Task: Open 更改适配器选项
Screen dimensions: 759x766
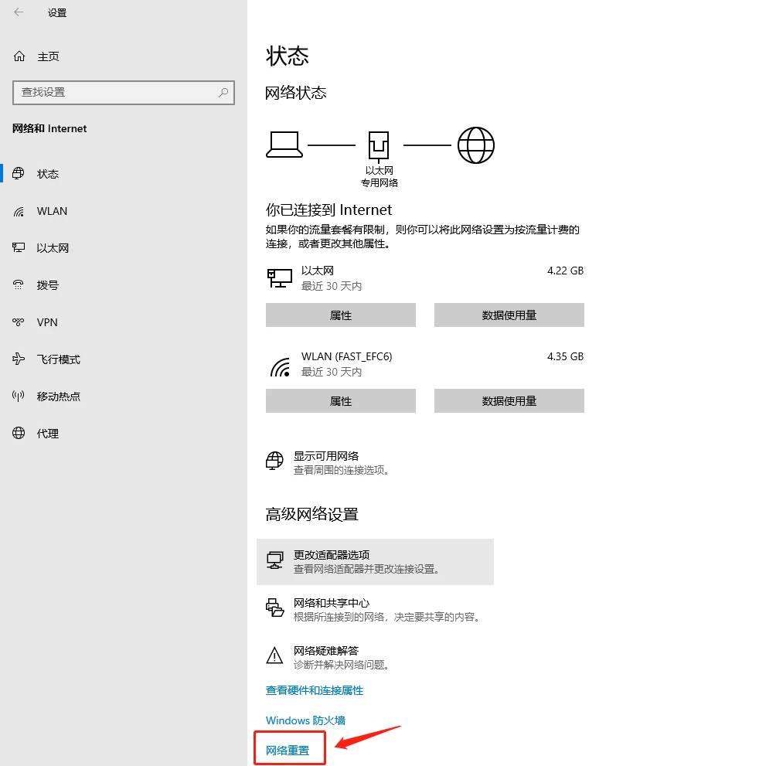Action: (x=375, y=562)
